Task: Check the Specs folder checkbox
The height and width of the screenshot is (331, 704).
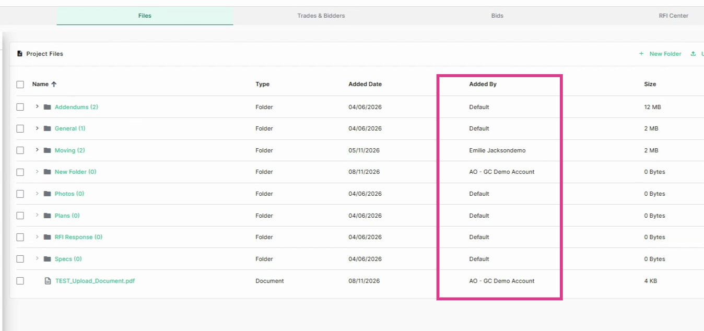Action: pyautogui.click(x=20, y=259)
